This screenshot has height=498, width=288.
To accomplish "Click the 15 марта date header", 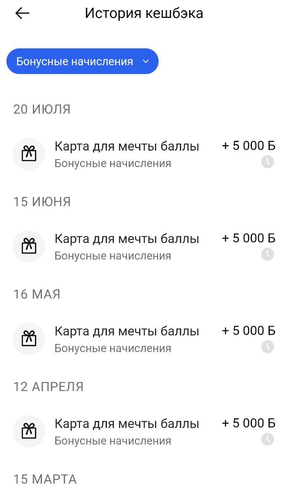I will click(x=45, y=479).
